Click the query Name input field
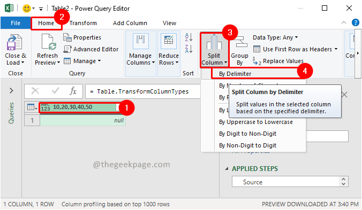 coord(327,136)
